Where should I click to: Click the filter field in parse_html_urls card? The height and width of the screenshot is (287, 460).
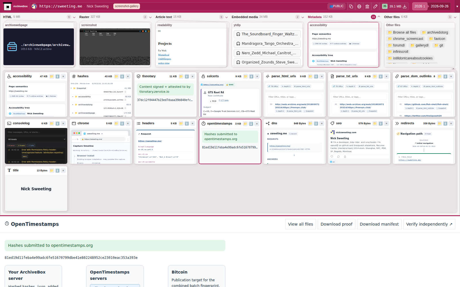coord(294,97)
